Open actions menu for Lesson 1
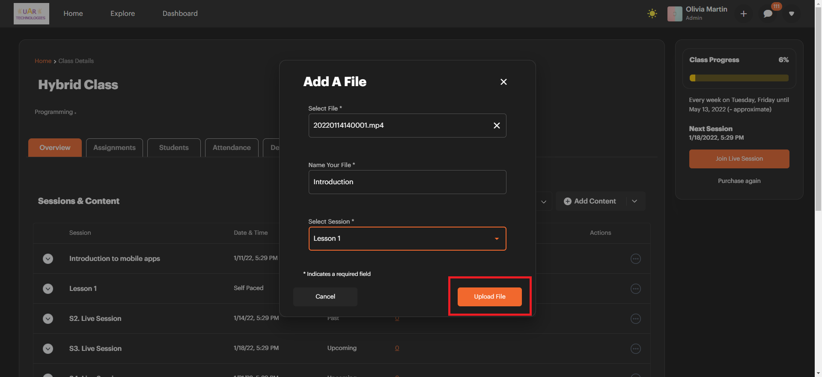Image resolution: width=822 pixels, height=377 pixels. coord(636,289)
